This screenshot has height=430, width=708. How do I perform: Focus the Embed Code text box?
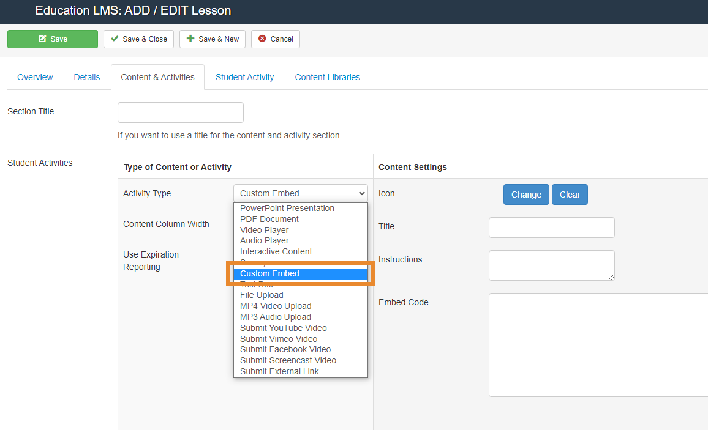pos(598,345)
